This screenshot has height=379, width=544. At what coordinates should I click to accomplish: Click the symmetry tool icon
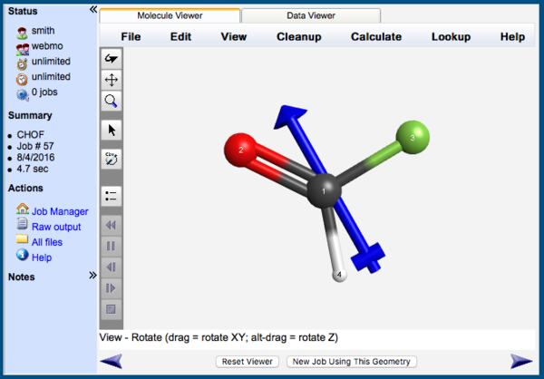click(112, 158)
